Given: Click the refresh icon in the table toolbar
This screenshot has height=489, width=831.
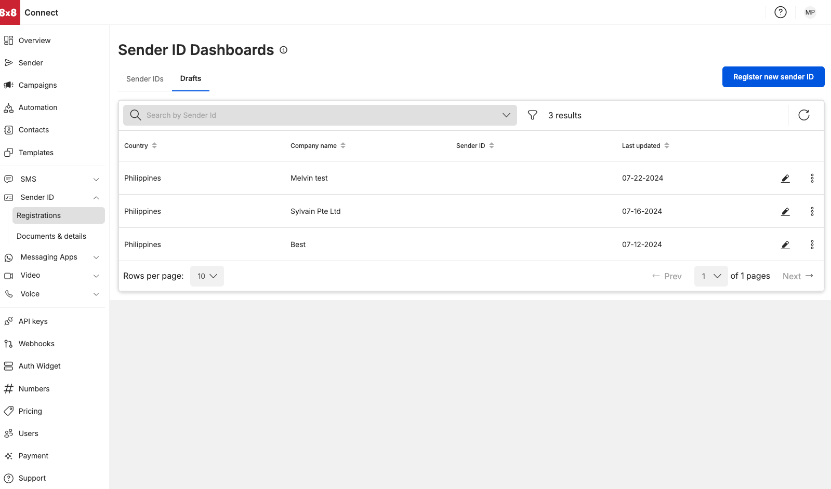Looking at the screenshot, I should coord(803,115).
